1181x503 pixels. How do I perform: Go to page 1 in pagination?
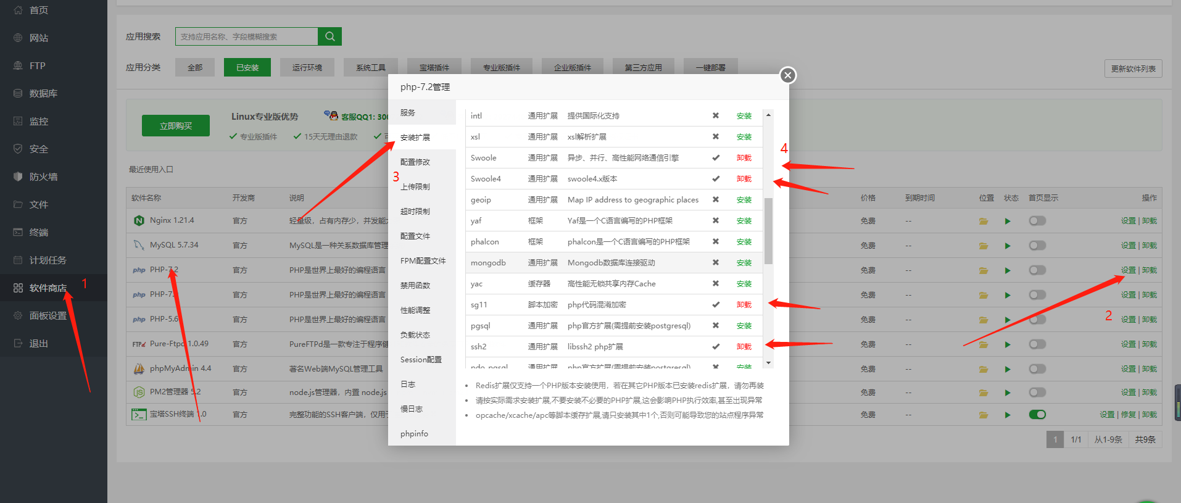1055,439
